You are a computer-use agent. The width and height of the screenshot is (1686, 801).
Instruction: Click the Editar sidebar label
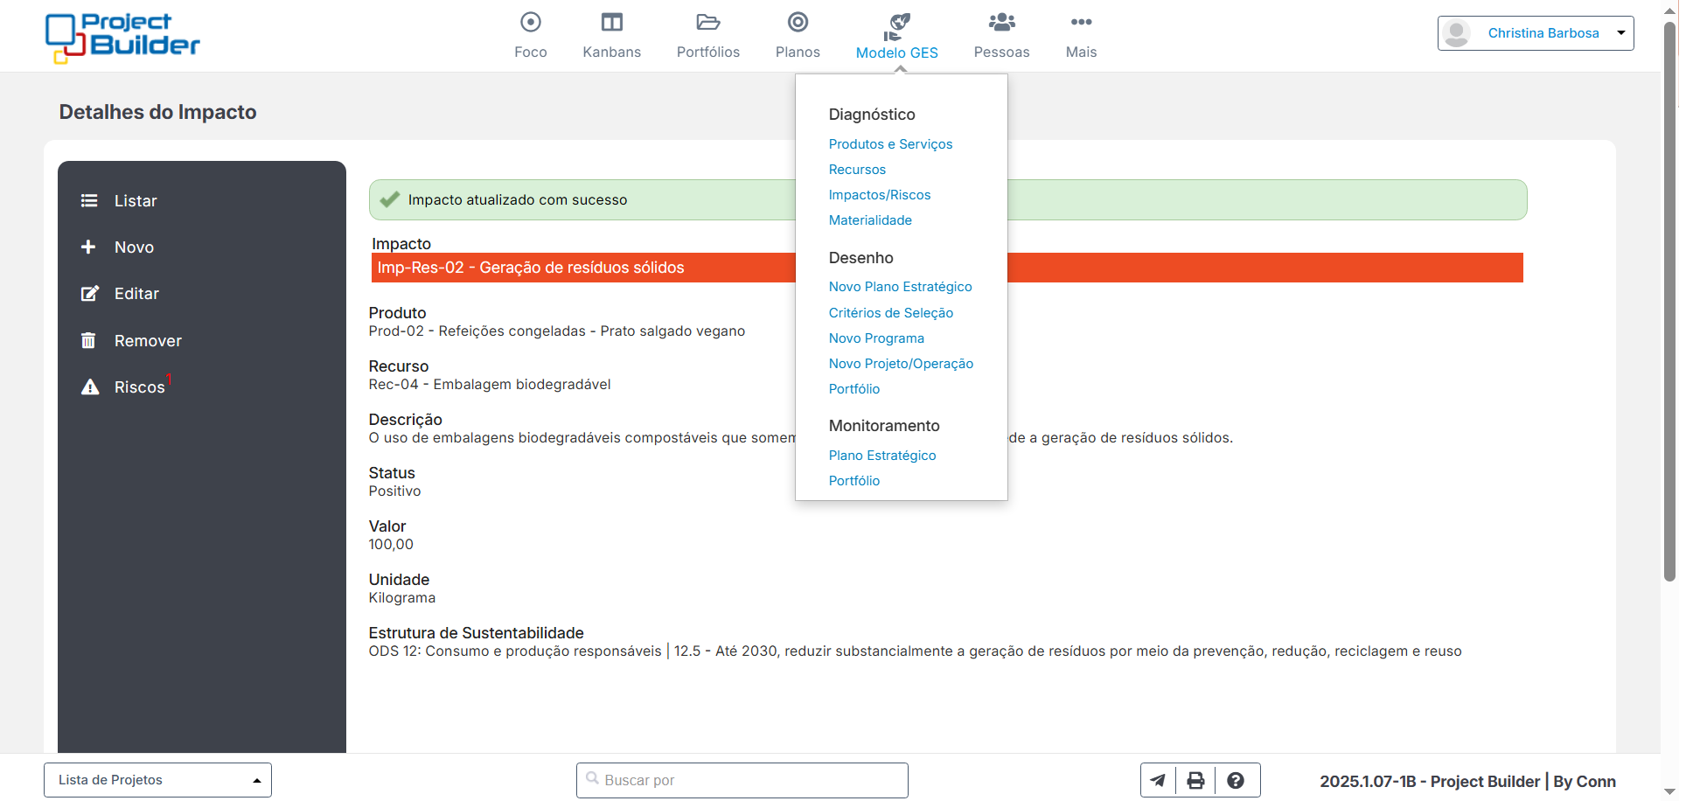coord(136,294)
